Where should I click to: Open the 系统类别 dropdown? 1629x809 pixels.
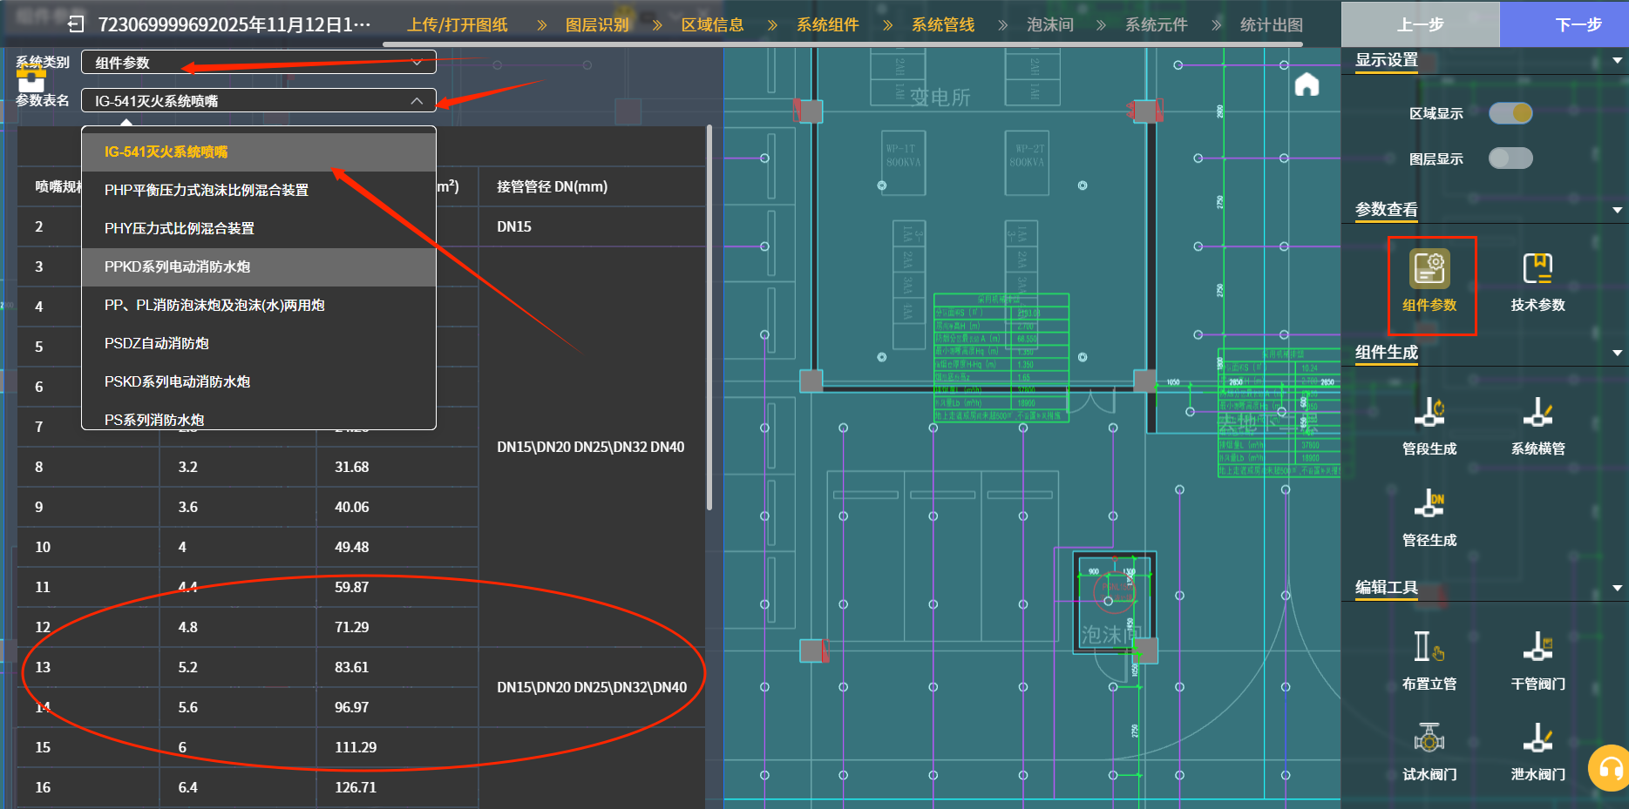258,63
